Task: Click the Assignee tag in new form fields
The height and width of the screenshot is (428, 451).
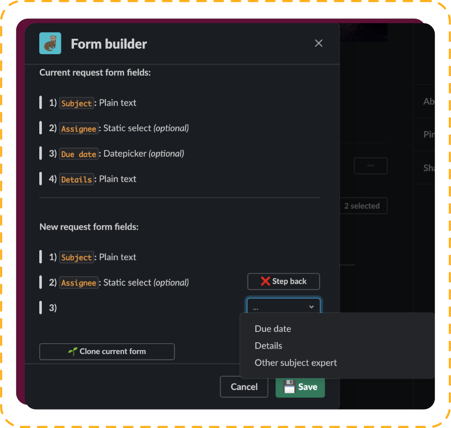Action: tap(79, 283)
